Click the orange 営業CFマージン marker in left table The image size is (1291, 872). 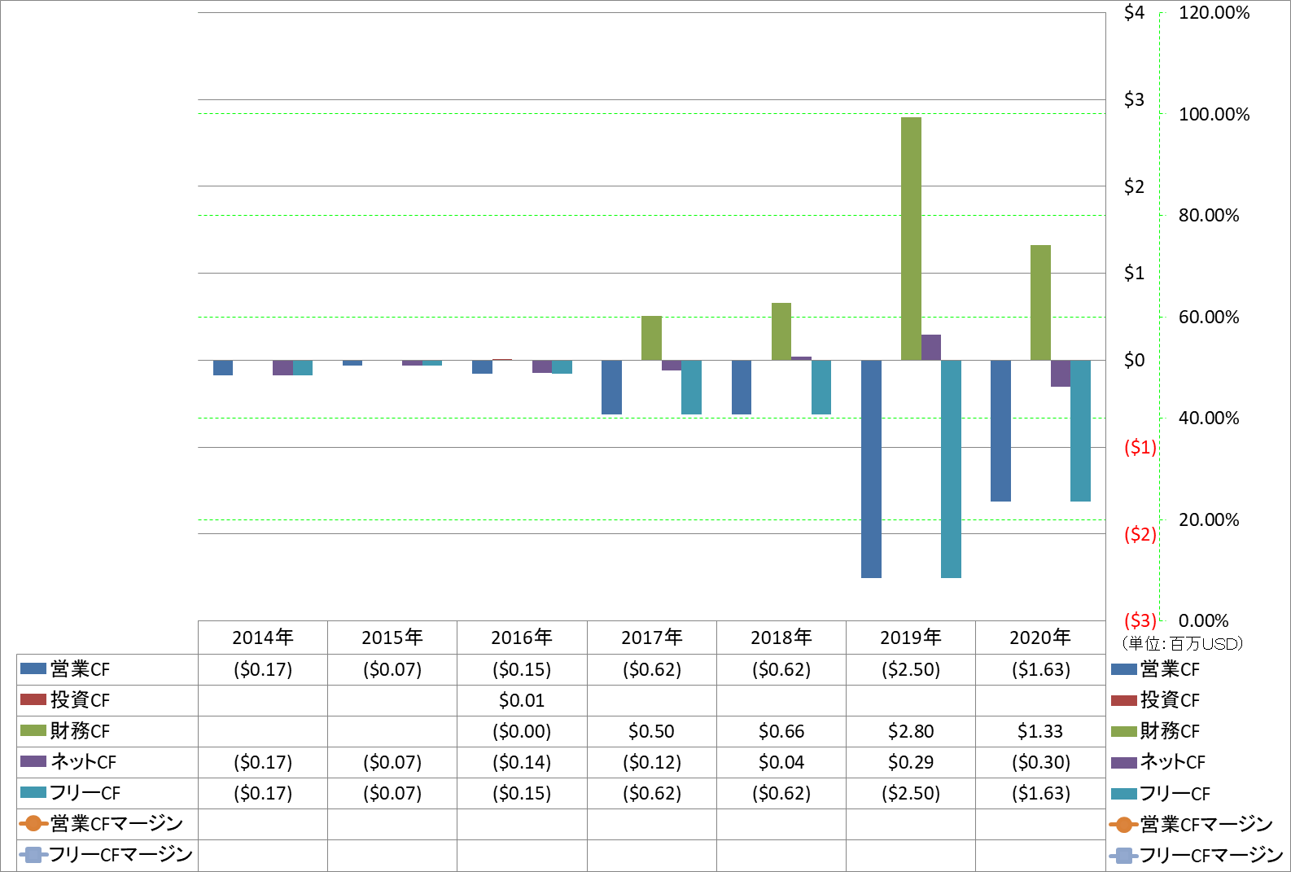(x=33, y=823)
